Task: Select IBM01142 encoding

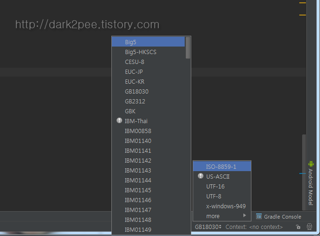Action: (x=148, y=160)
